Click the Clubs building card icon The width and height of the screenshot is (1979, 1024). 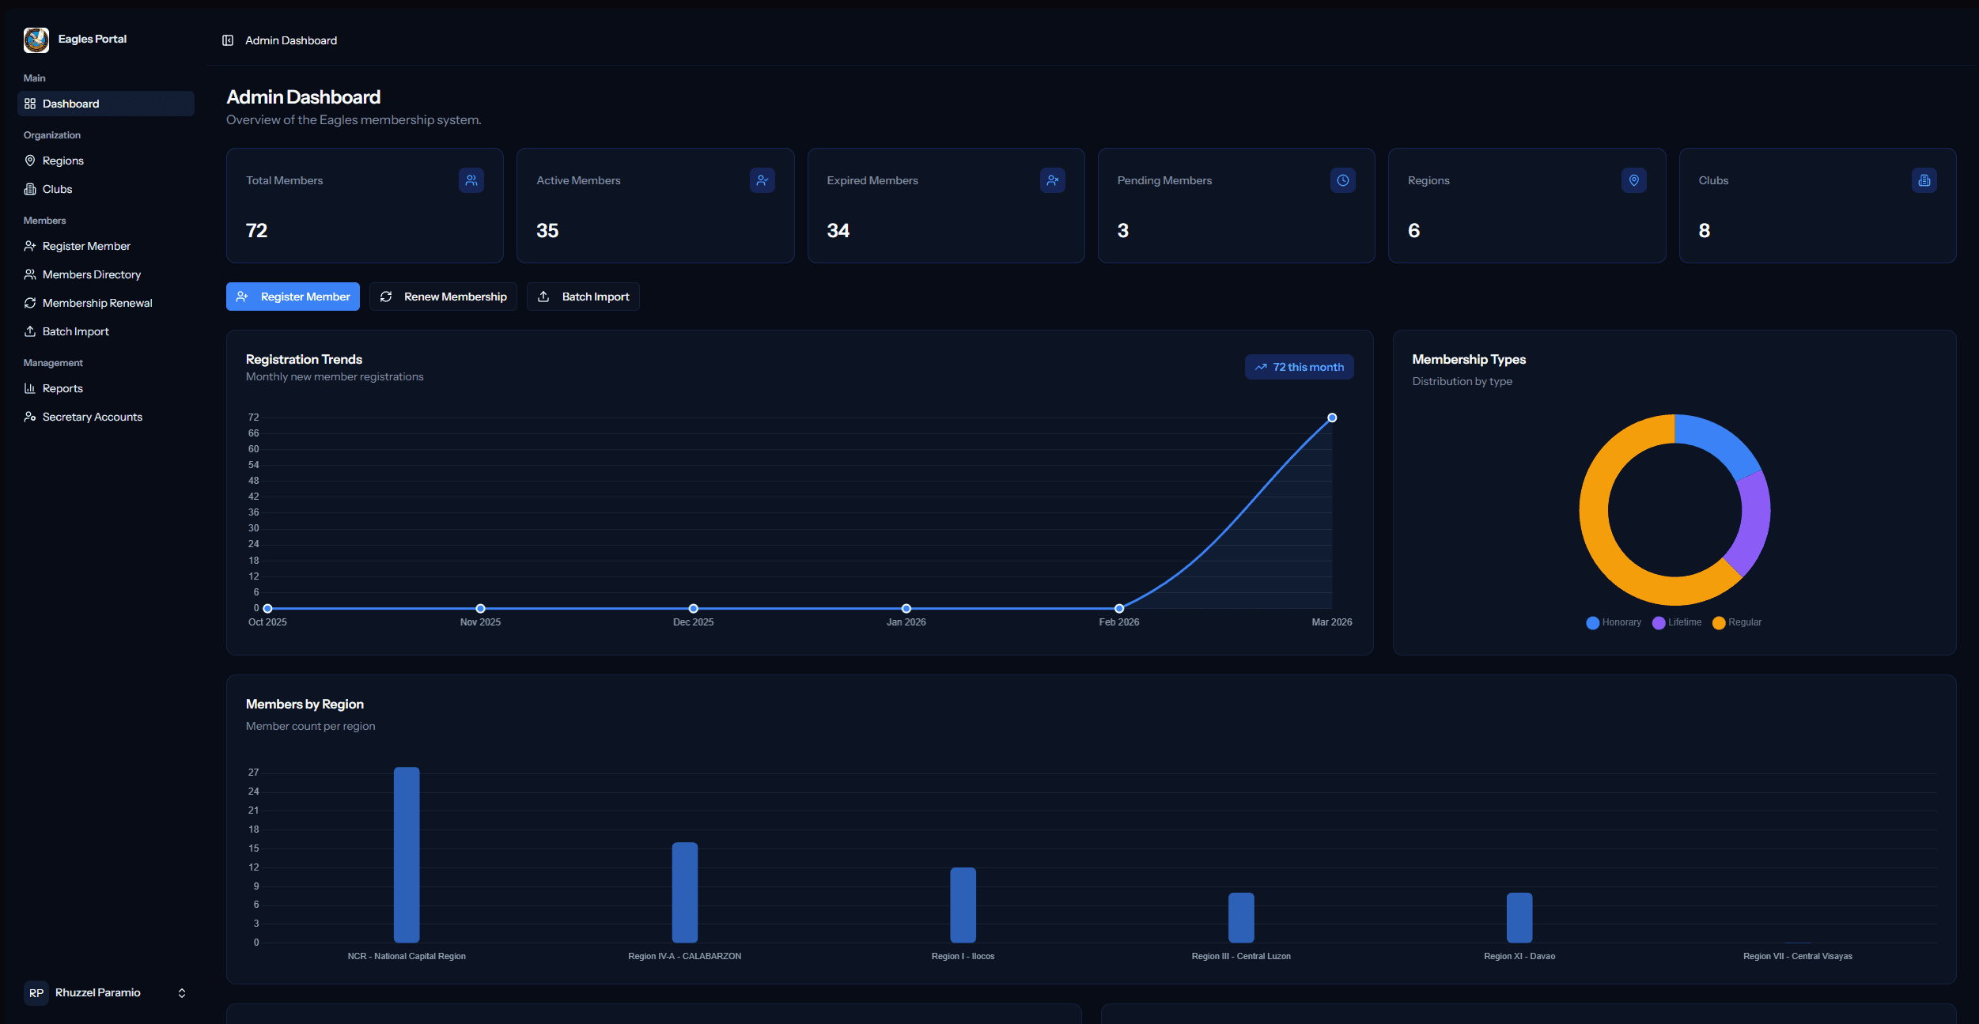[1924, 180]
